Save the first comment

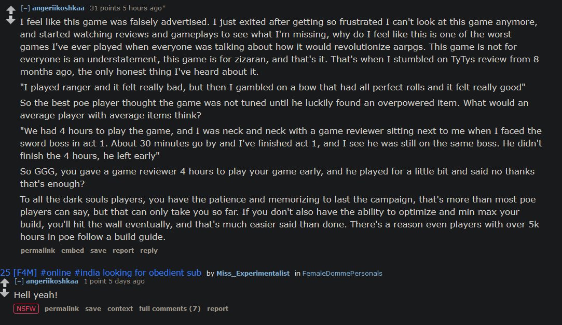(98, 251)
